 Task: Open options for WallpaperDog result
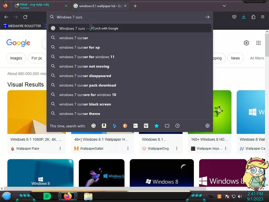point(177,148)
